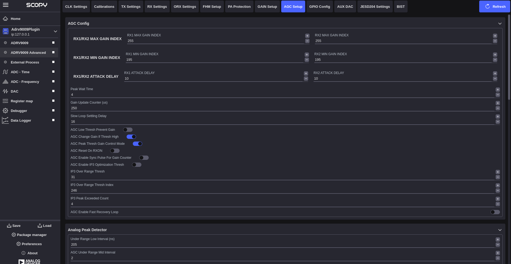Increase Peak Wait Time with plus
The width and height of the screenshot is (511, 264).
pos(498,90)
